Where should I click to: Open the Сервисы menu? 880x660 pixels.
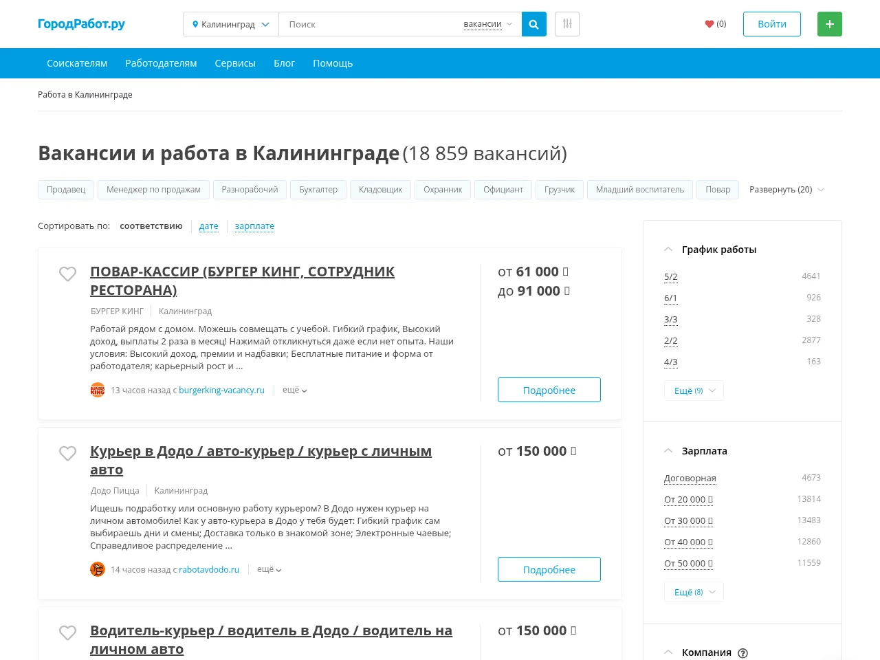[235, 63]
